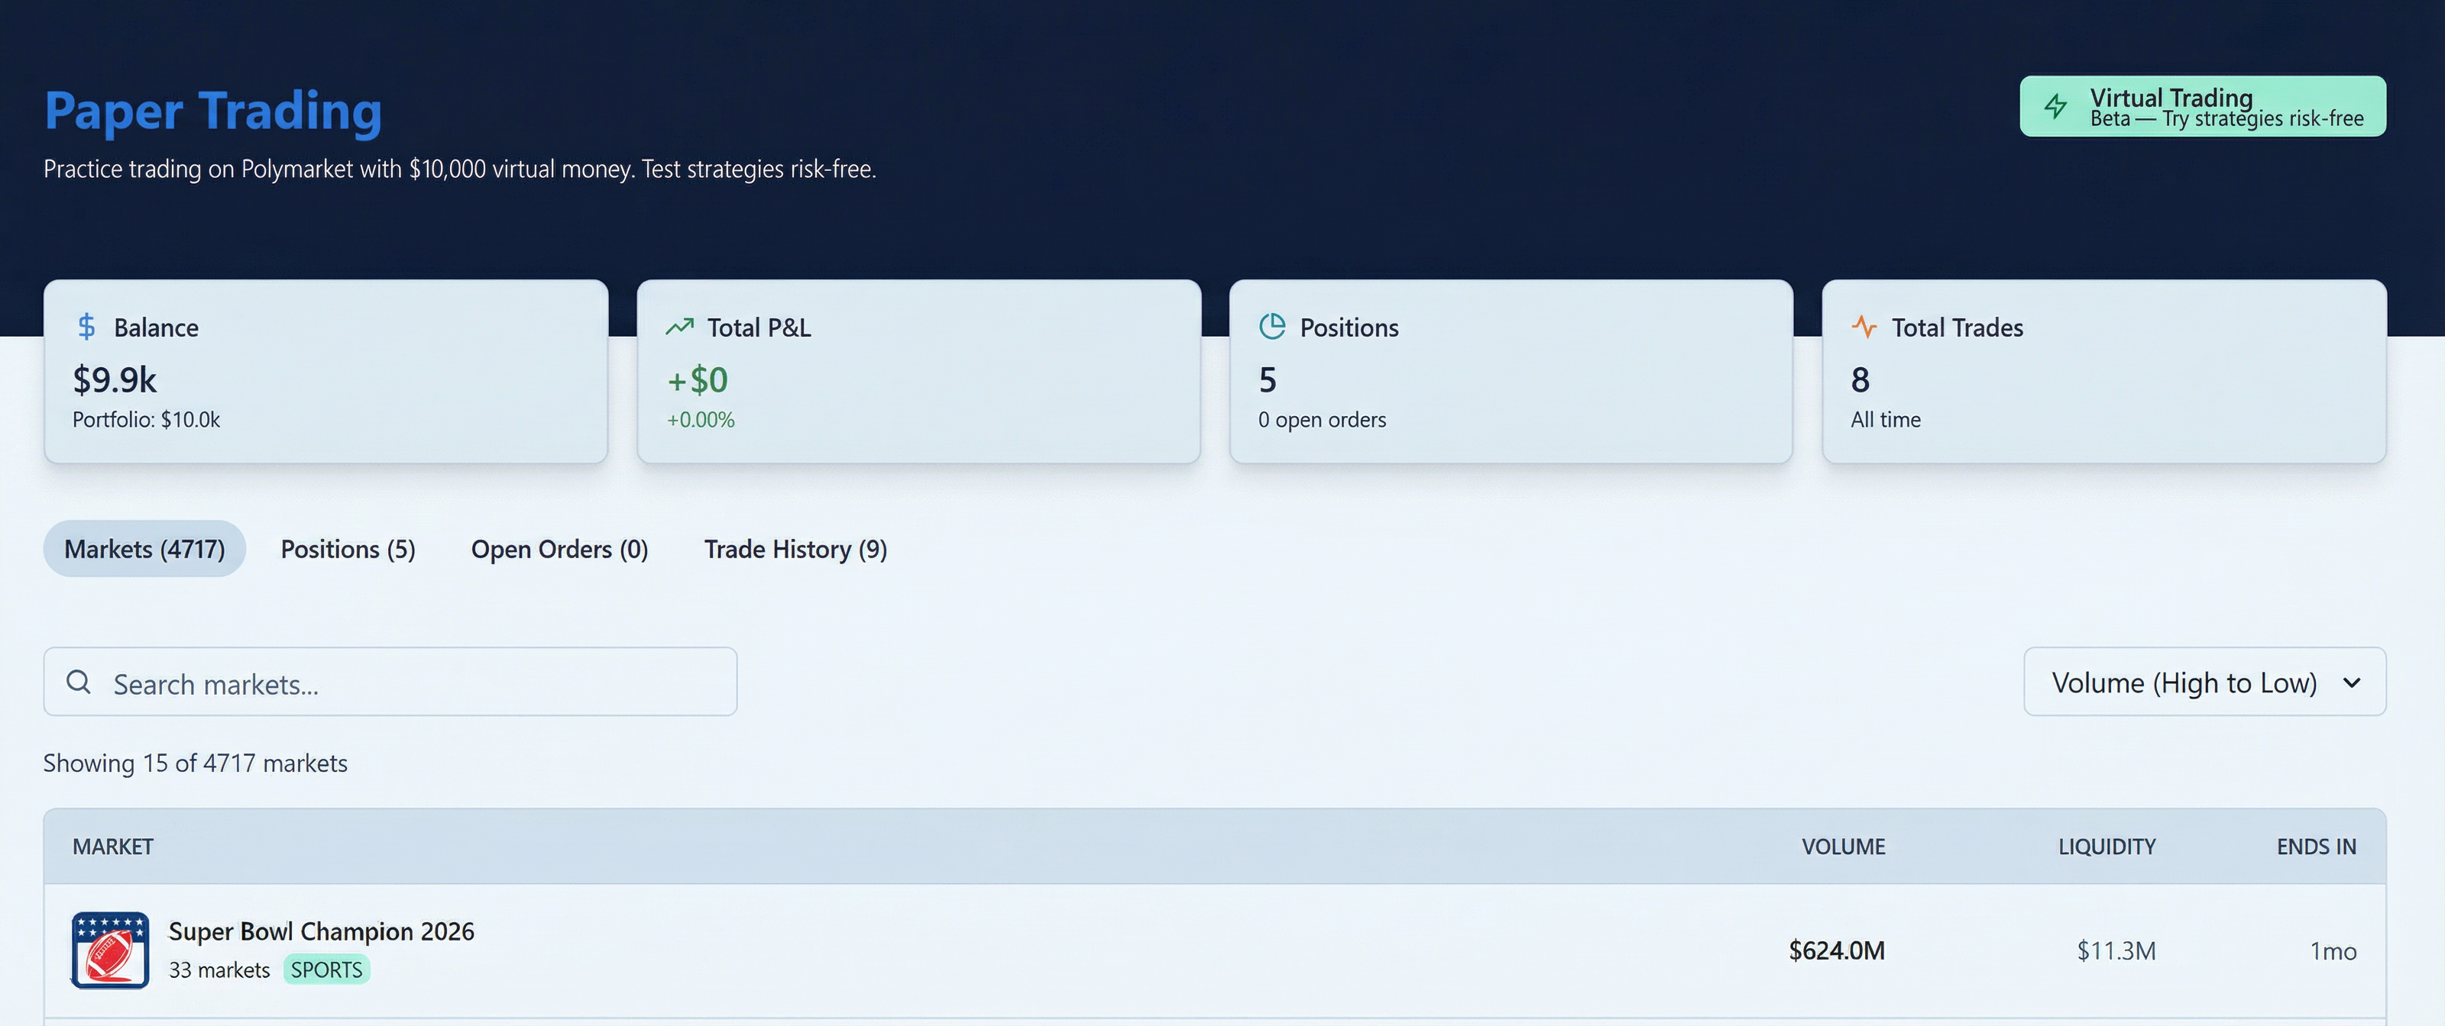Open the Positions (5) tab
The width and height of the screenshot is (2445, 1026).
click(x=348, y=549)
